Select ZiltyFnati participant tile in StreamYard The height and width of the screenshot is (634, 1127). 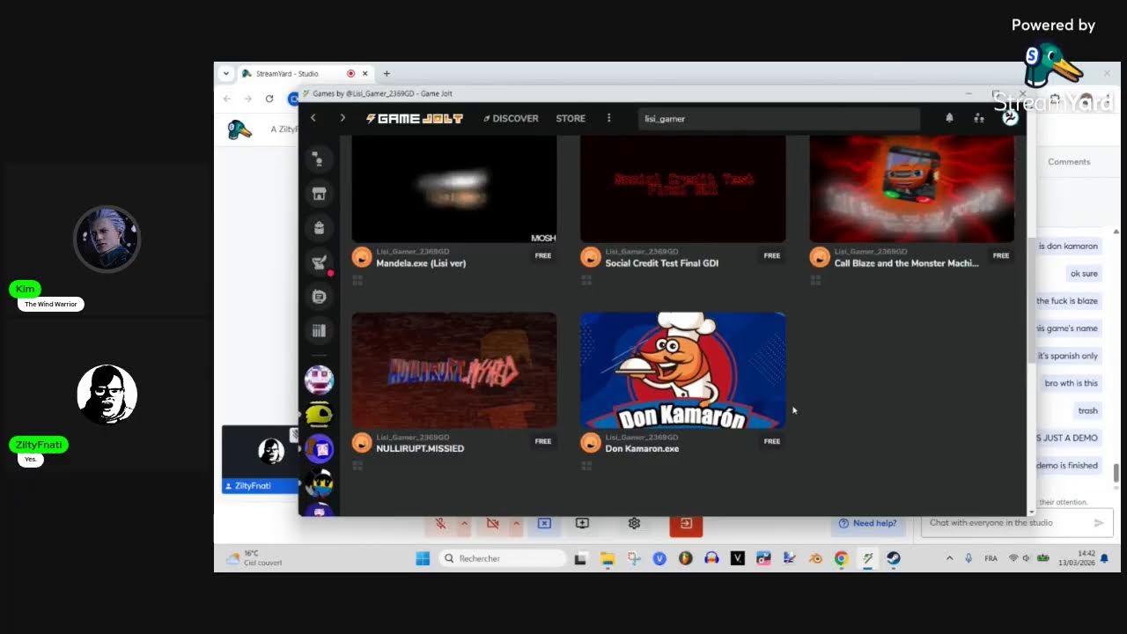coord(260,460)
